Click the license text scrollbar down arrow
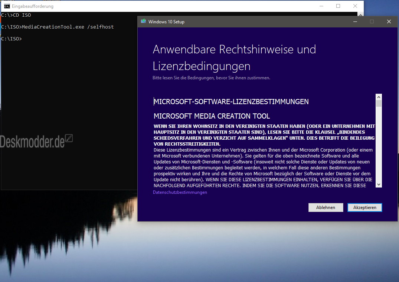 (379, 185)
